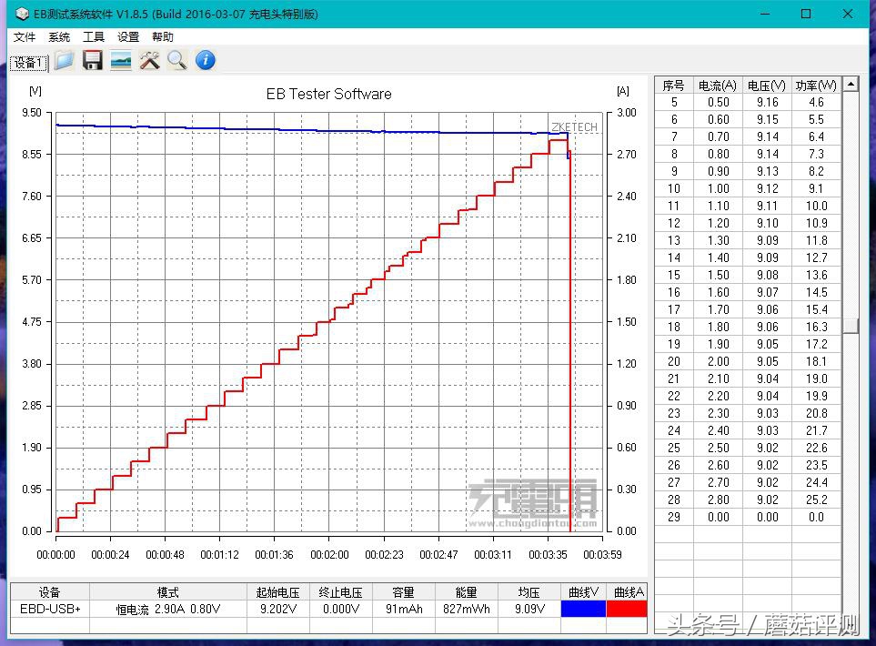Image resolution: width=876 pixels, height=646 pixels.
Task: Click the table scrollbar up arrow
Action: pos(851,85)
